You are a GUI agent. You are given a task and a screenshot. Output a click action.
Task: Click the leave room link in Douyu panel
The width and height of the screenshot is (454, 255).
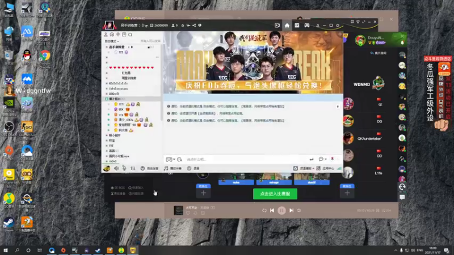click(x=378, y=53)
